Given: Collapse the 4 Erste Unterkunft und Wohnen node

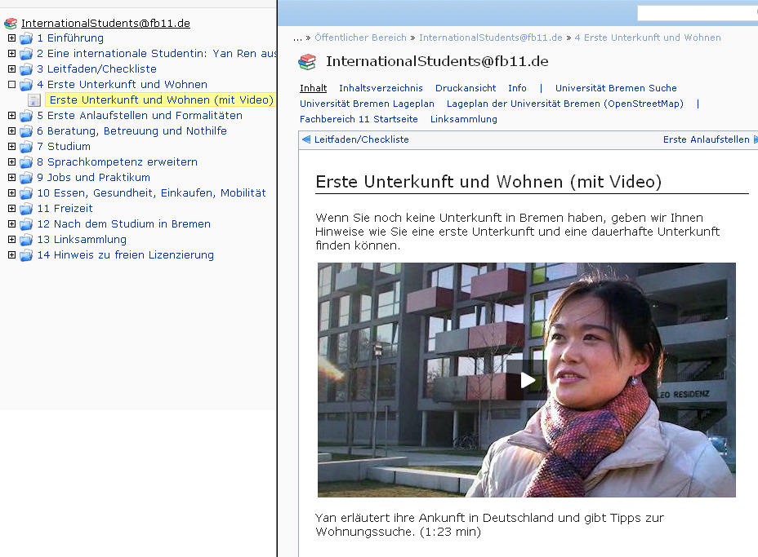Looking at the screenshot, I should pyautogui.click(x=11, y=85).
